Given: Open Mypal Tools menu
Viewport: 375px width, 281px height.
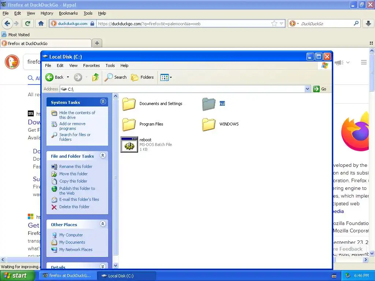Looking at the screenshot, I should [88, 13].
